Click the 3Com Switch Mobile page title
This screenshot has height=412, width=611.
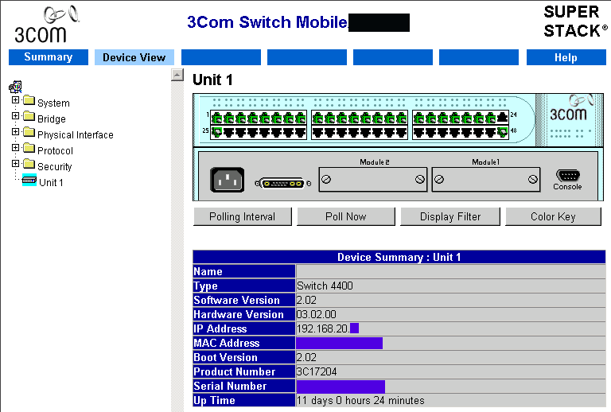pos(267,22)
